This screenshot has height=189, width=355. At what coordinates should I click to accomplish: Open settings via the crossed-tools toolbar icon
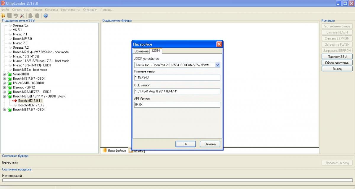(x=22, y=15)
